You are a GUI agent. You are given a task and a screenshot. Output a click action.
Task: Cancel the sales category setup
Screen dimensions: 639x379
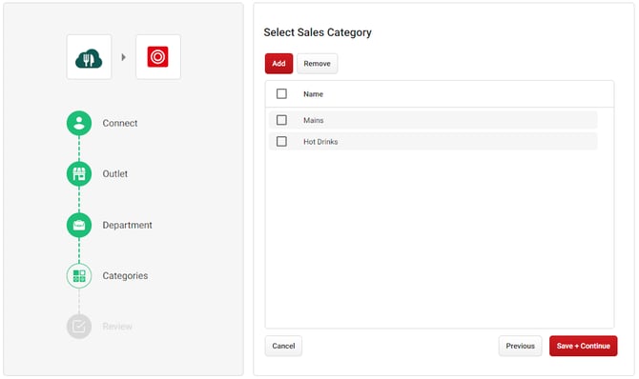click(x=283, y=346)
